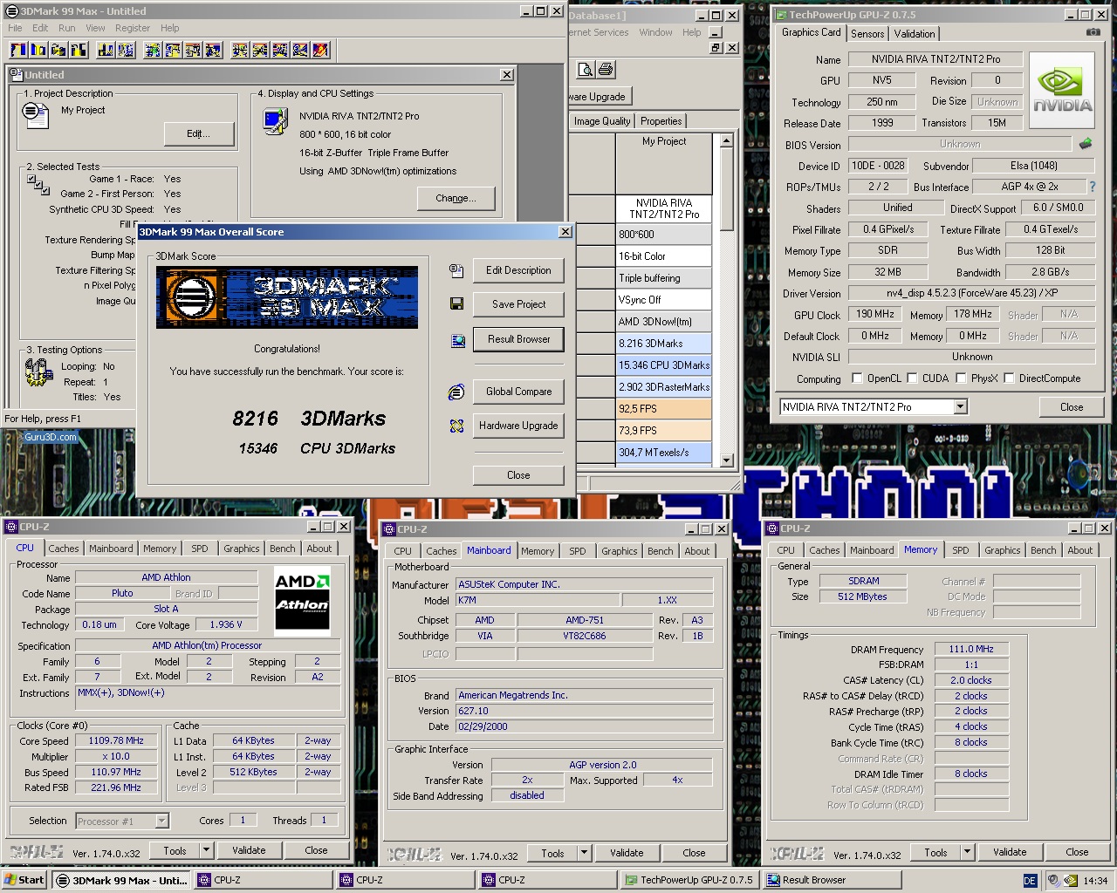Enable OpenCL checkbox in GPU-Z

coord(858,378)
